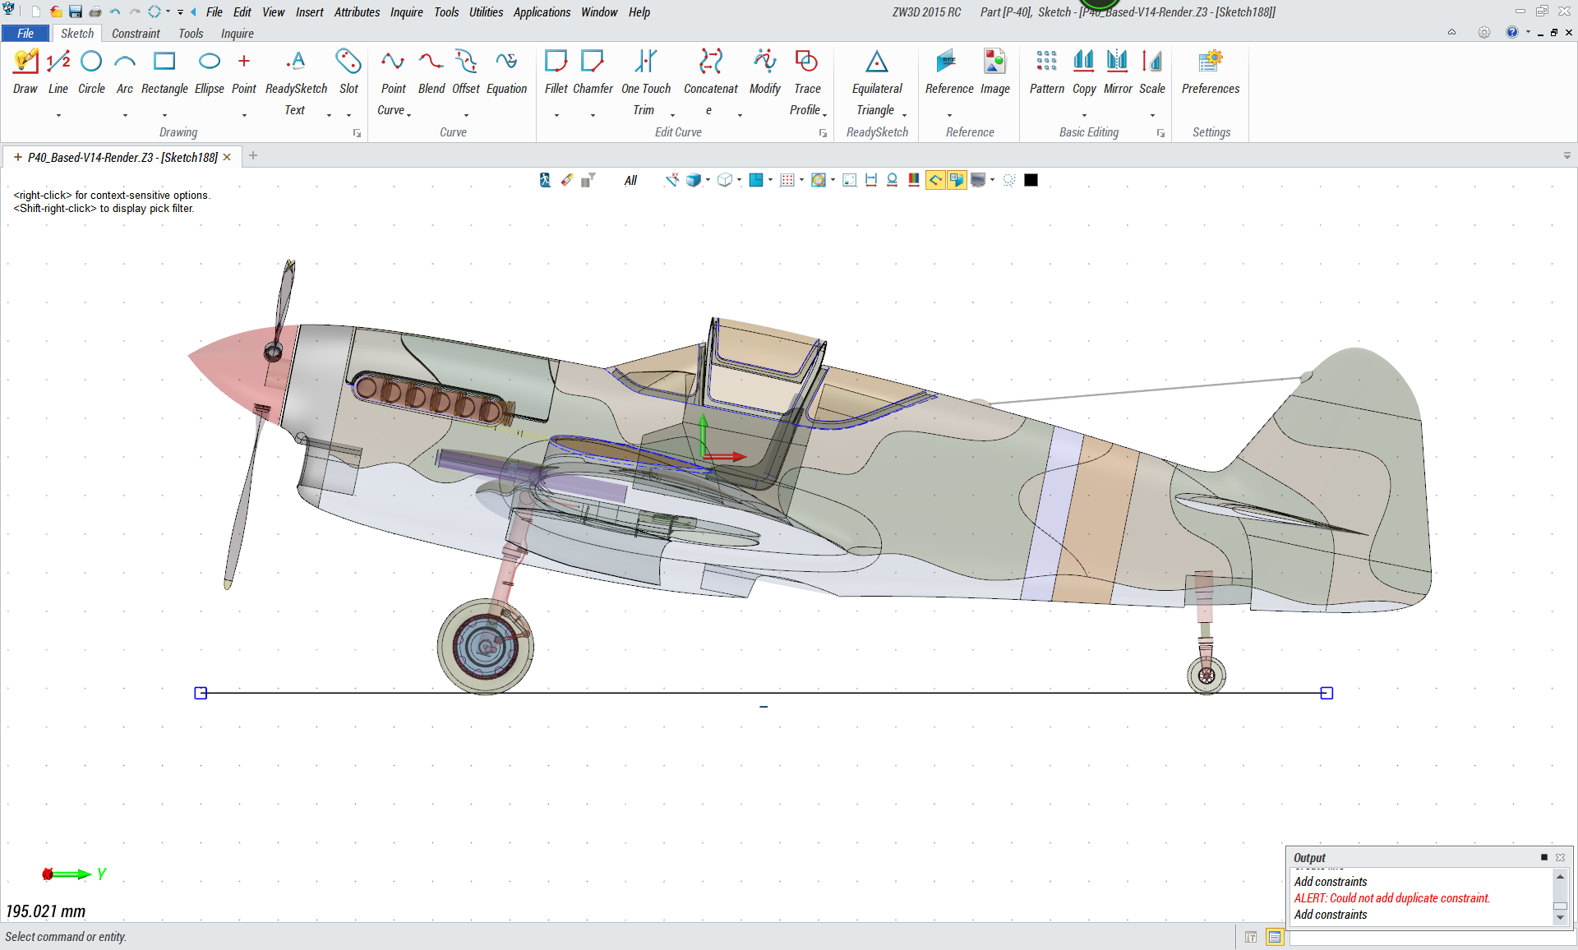Toggle the highlighted constraint display button
1578x950 pixels.
935,180
